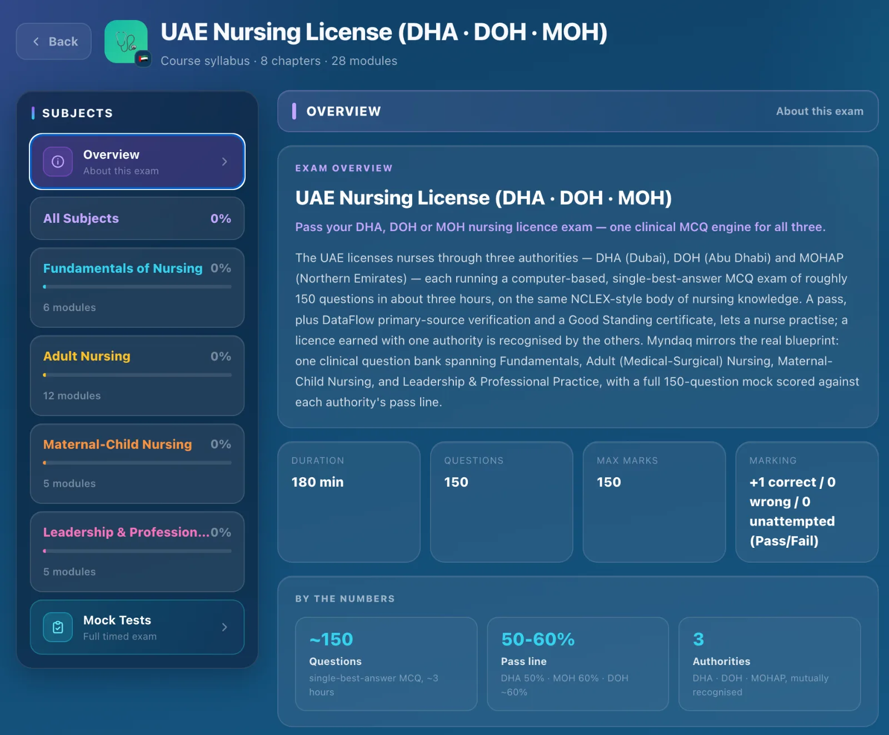Click the EXAM OVERVIEW label

pos(344,168)
